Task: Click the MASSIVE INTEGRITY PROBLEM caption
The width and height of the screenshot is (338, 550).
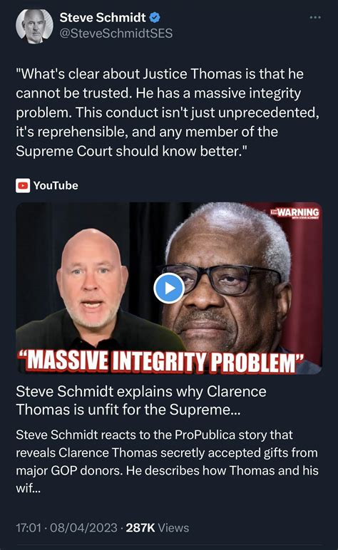Action: pos(160,361)
